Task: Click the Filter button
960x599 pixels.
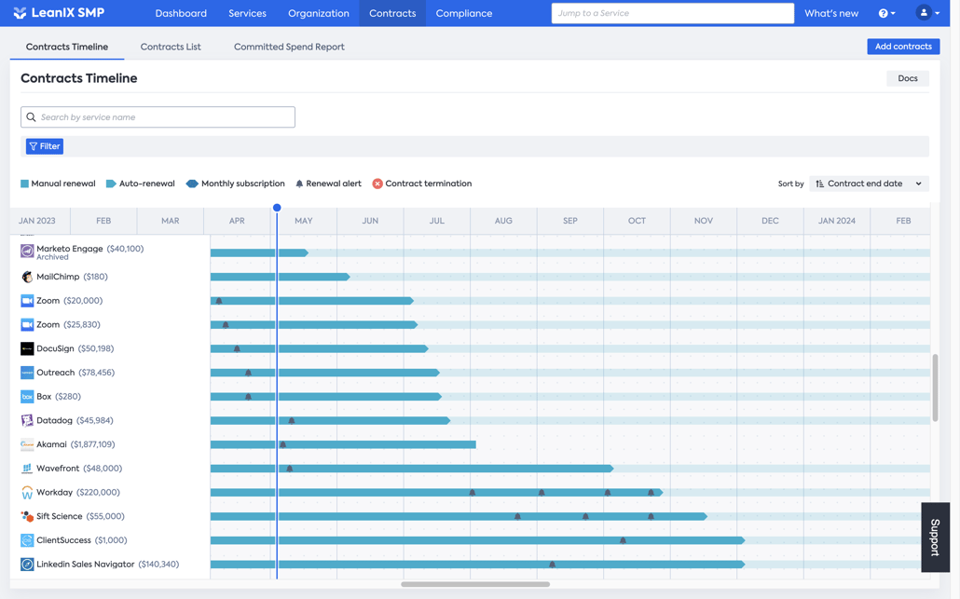Action: coord(45,146)
